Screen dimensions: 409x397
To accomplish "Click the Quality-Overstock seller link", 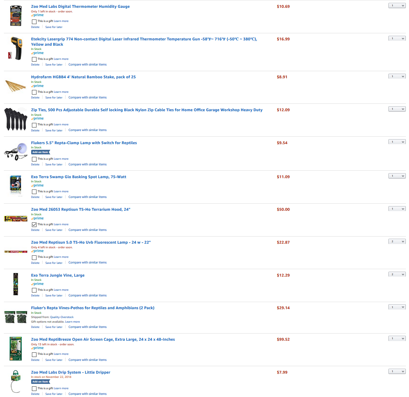I will click(x=62, y=317).
